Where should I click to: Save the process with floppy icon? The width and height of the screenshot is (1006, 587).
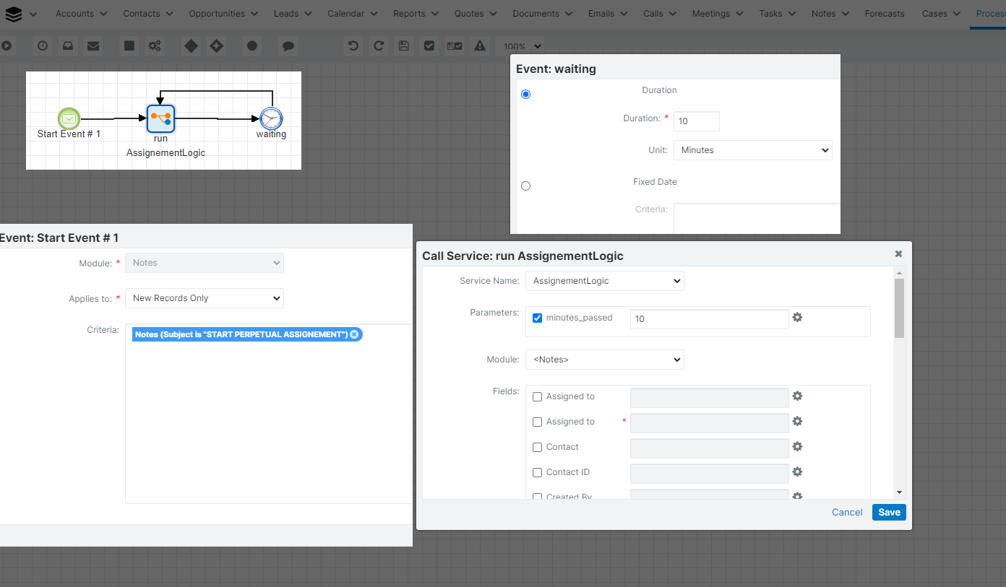404,45
